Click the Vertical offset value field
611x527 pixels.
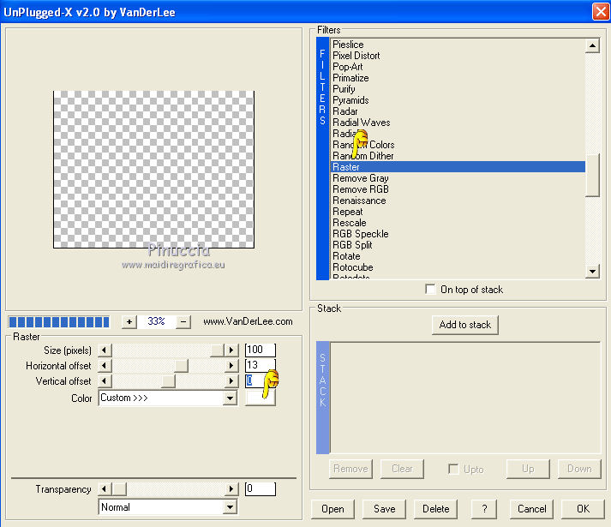click(x=261, y=380)
